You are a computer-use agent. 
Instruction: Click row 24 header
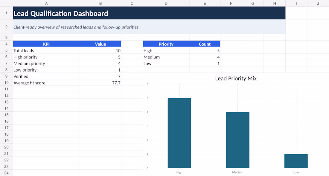tap(6, 173)
